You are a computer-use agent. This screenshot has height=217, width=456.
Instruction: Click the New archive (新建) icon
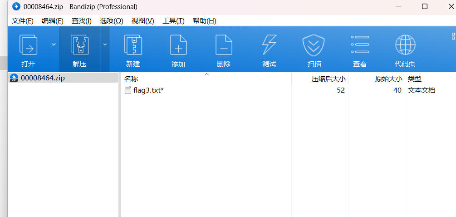[133, 45]
